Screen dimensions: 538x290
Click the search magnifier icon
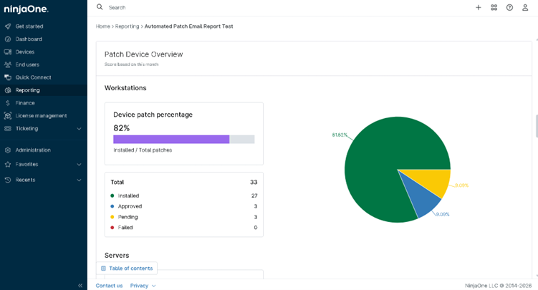point(100,7)
